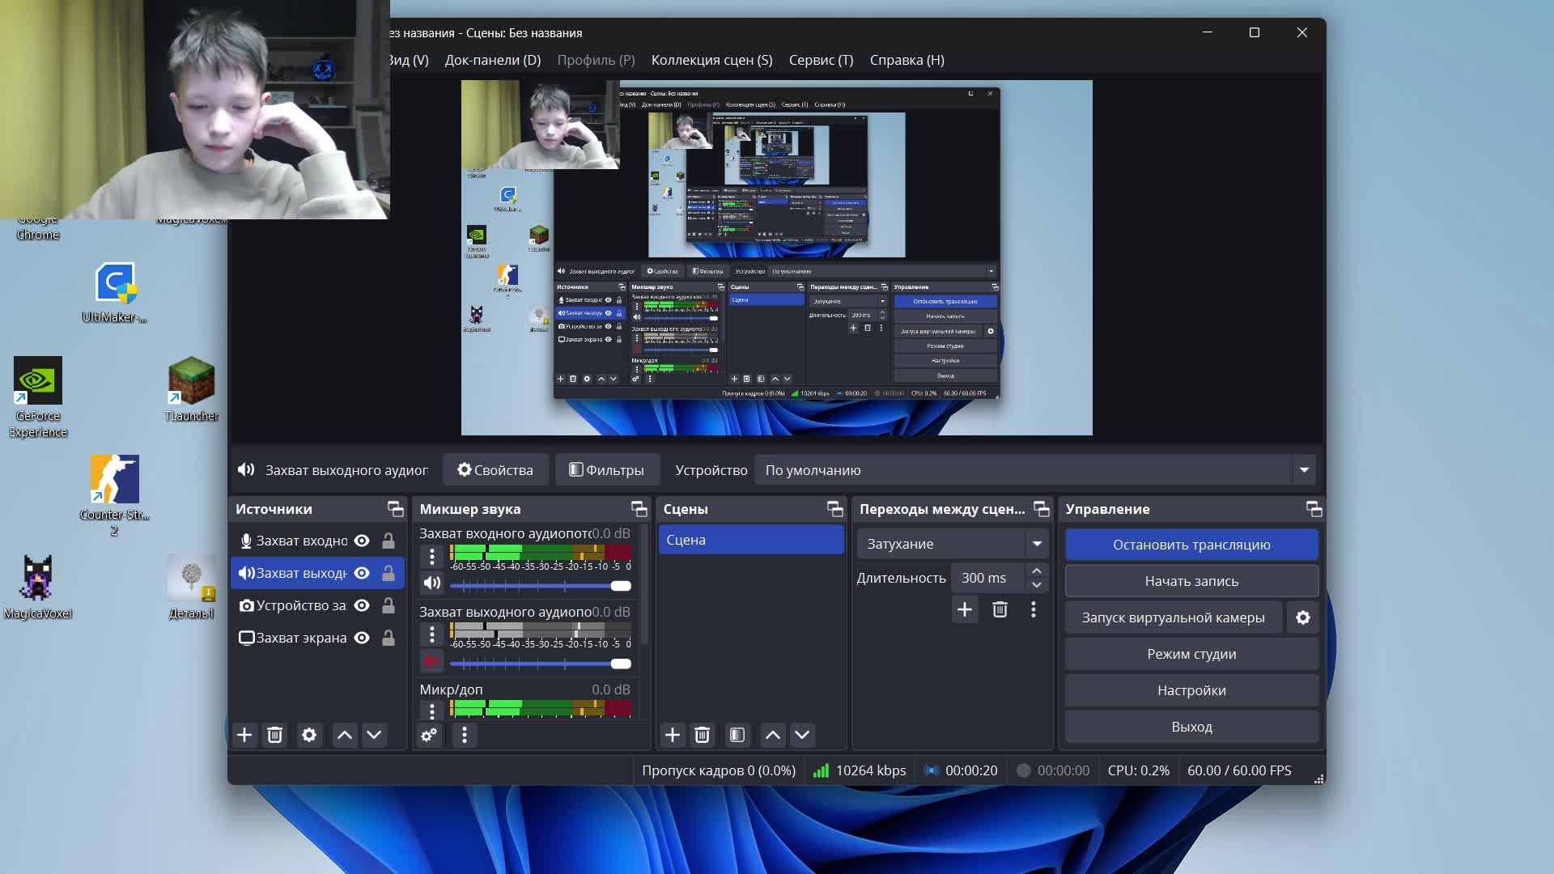Decrease Длительность with down stepper
This screenshot has width=1554, height=874.
[1037, 585]
